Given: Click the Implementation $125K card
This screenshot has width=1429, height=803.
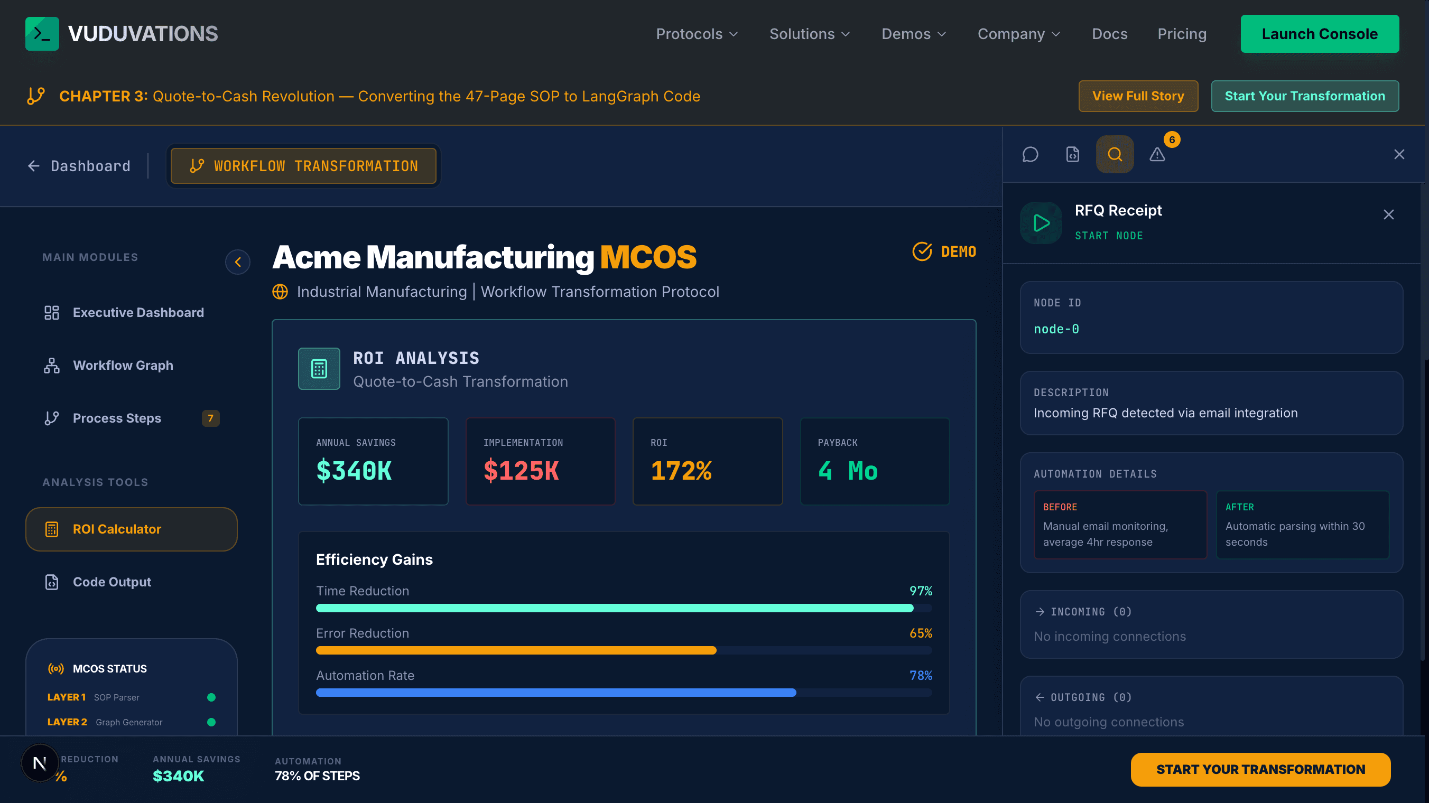Looking at the screenshot, I should 540,461.
